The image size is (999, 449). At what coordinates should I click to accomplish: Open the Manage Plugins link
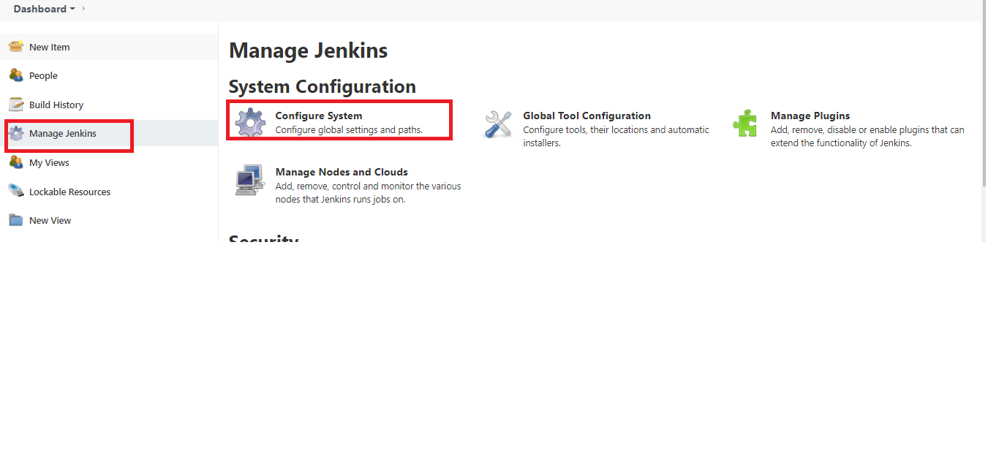click(810, 115)
